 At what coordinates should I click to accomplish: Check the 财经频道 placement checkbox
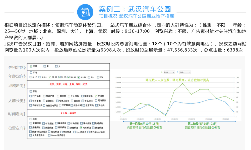(x=93, y=123)
